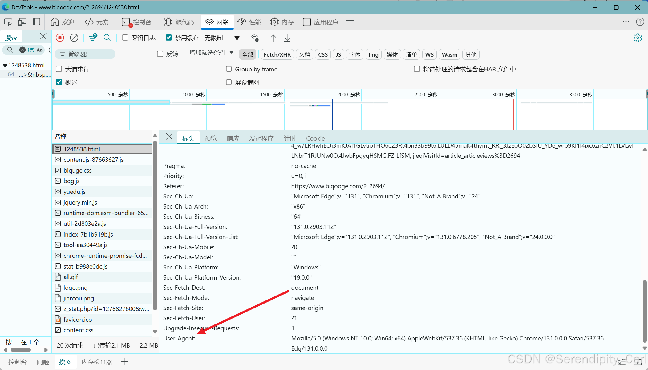
Task: Click the record network log icon
Action: coord(60,38)
